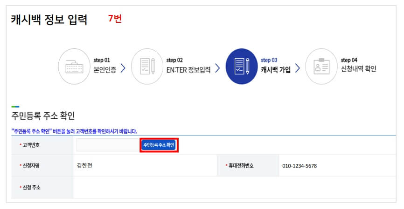Image resolution: width=404 pixels, height=209 pixels.
Task: Select the EN:TER 정보입력 step label
Action: [188, 70]
